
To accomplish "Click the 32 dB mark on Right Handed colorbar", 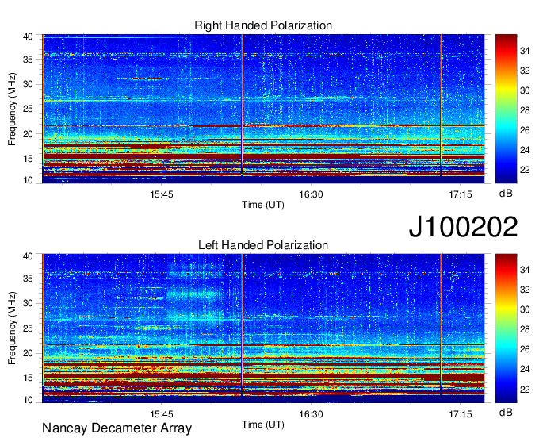I will (525, 71).
